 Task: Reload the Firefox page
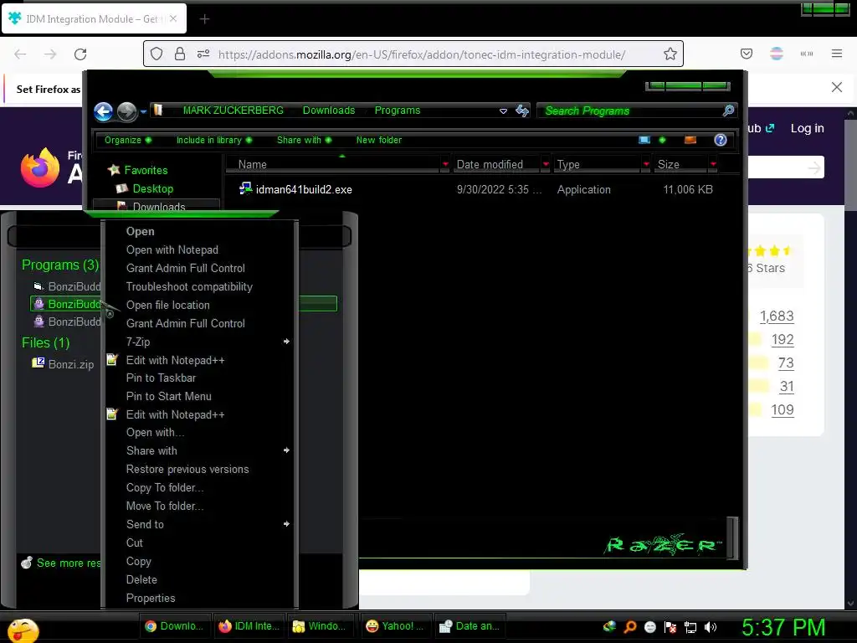coord(80,54)
